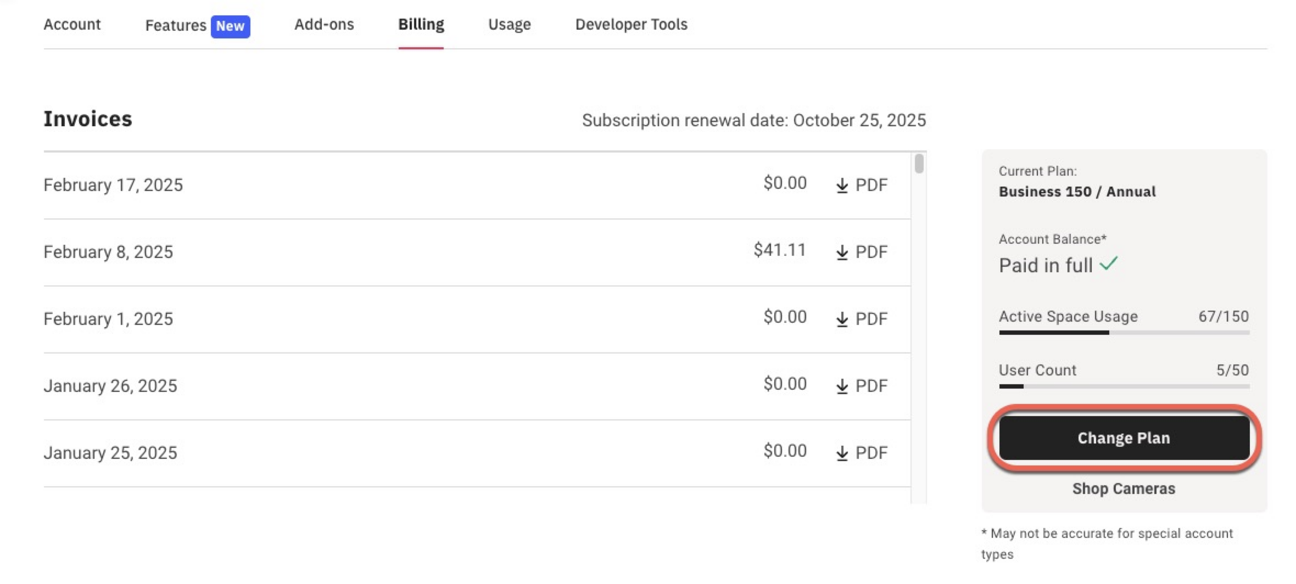Viewport: 1296px width, 584px height.
Task: Select the Billing tab
Action: [x=421, y=24]
